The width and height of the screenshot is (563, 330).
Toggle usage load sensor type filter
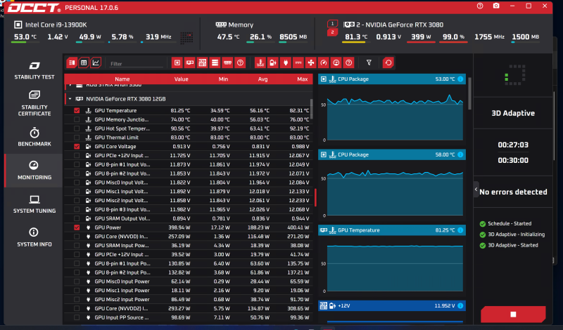336,63
